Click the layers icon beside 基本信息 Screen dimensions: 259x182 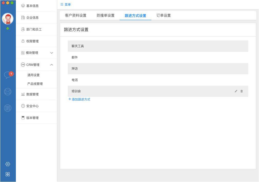click(x=23, y=6)
